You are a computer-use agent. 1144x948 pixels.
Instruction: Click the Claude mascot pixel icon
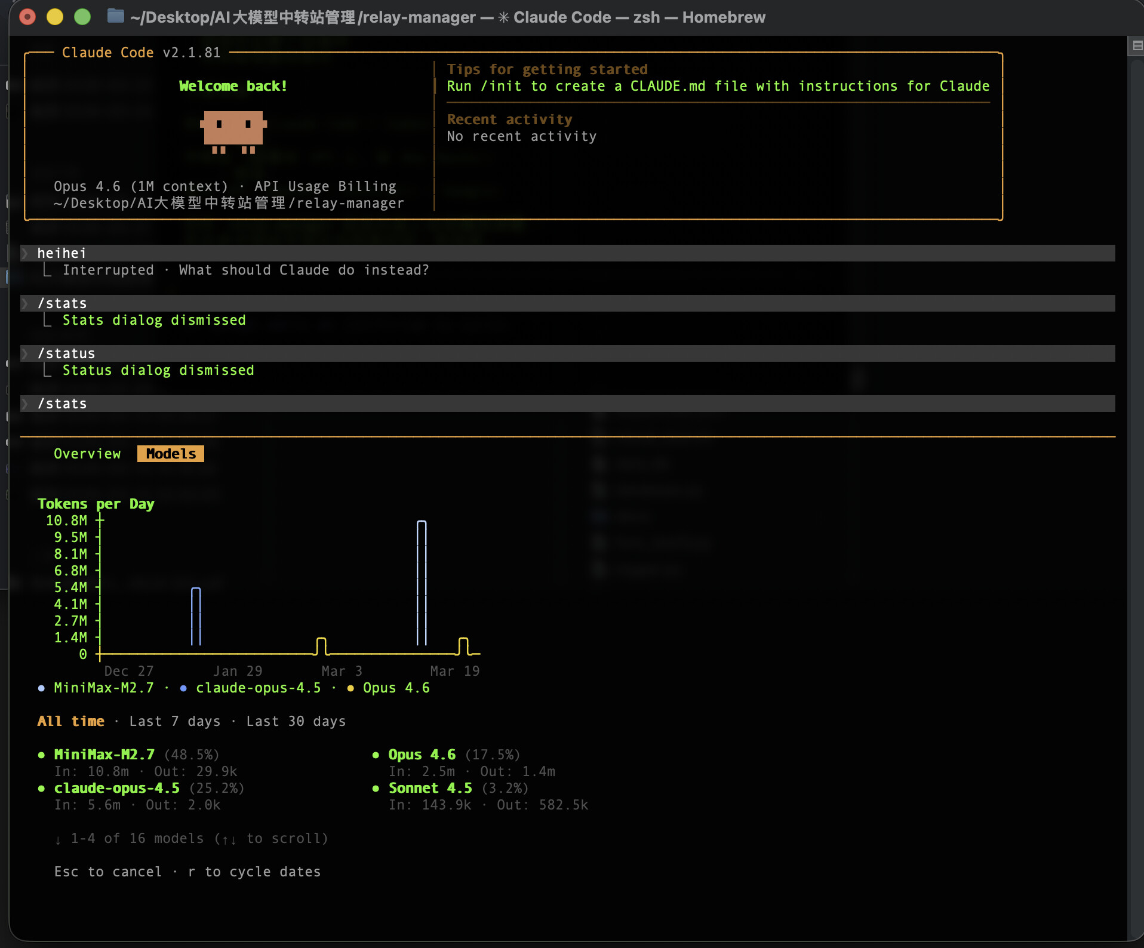[233, 132]
